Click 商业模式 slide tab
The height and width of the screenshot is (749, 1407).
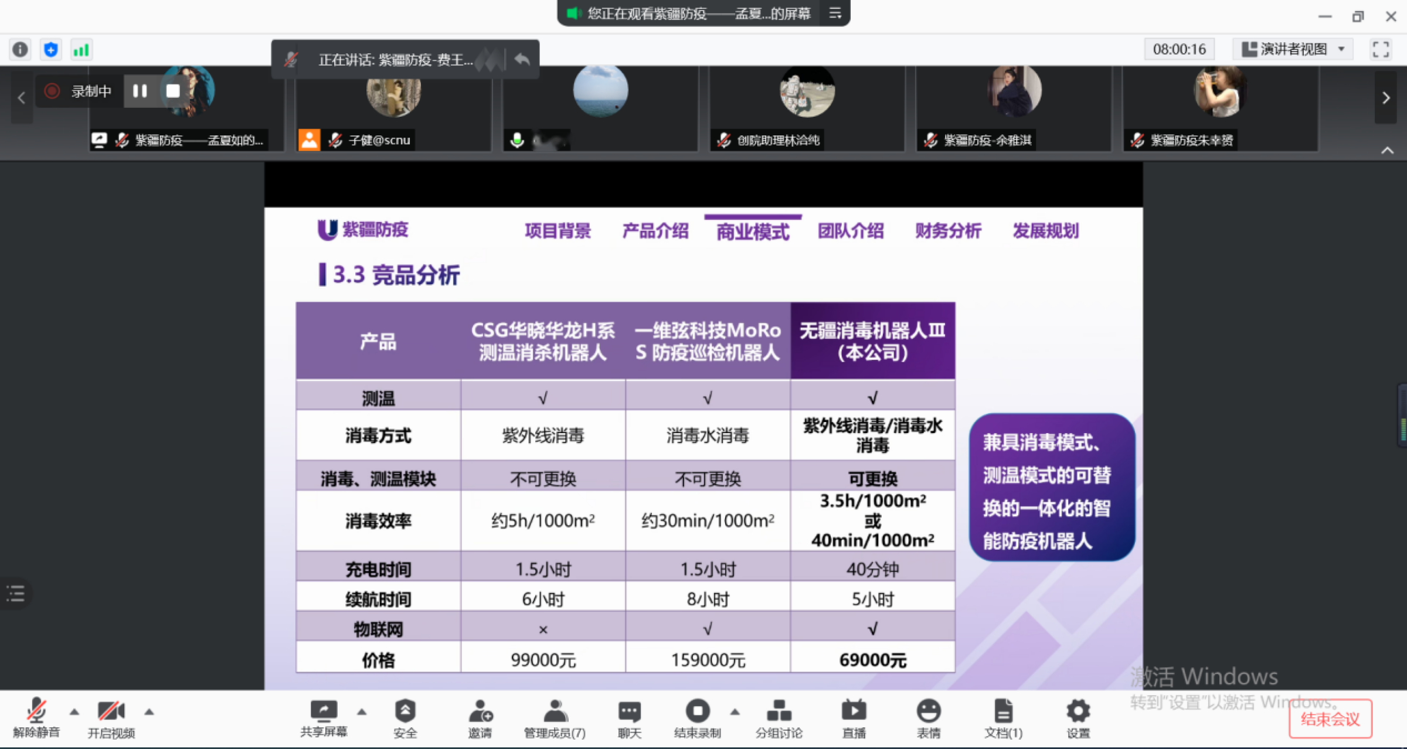(x=753, y=232)
